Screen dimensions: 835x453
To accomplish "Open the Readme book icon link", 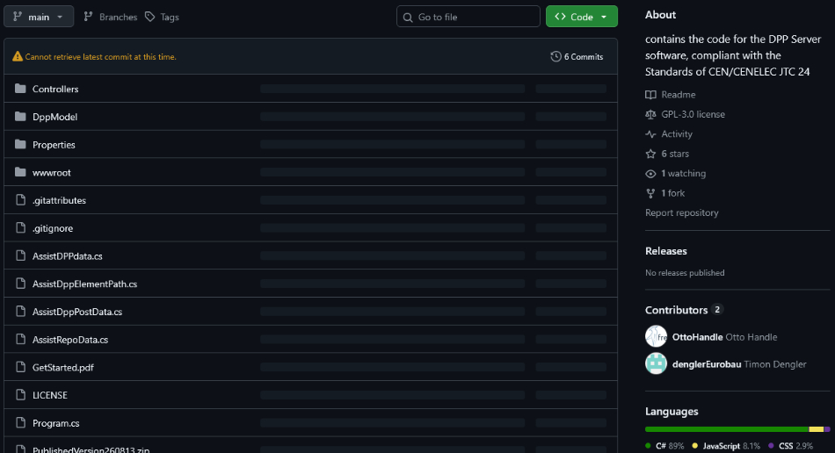I will coord(650,95).
